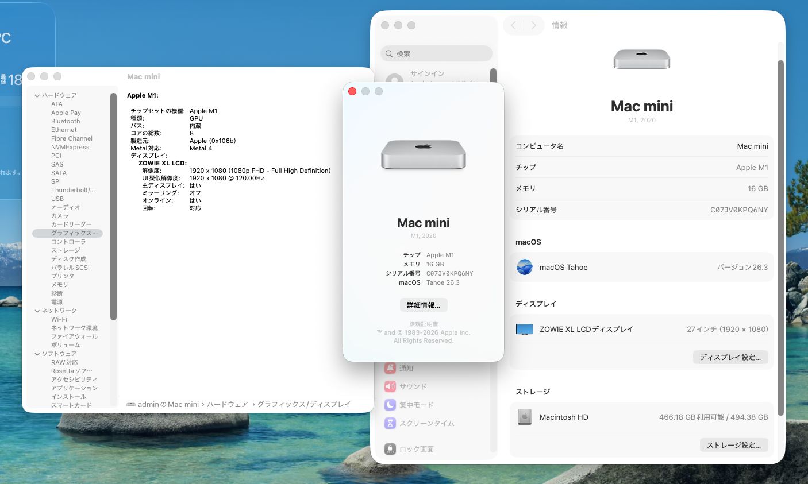Click the 通知 bell icon in System Settings sidebar
The height and width of the screenshot is (484, 808).
tap(390, 368)
